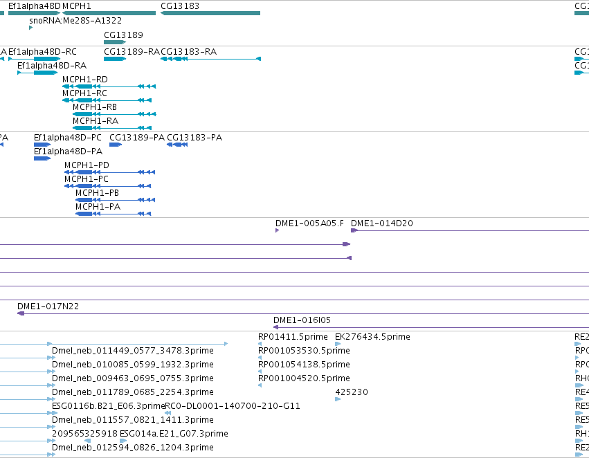
Task: Click the MCPH1-RA transcript
Action: (112, 128)
